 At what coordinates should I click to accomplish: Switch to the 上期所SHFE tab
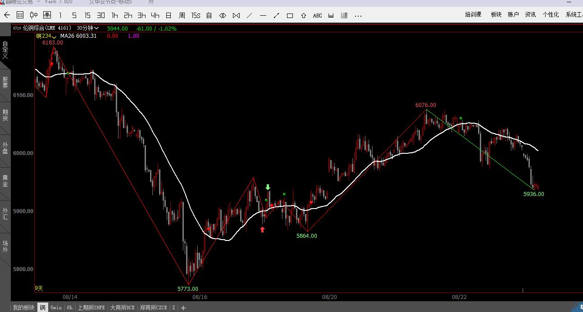pos(91,308)
